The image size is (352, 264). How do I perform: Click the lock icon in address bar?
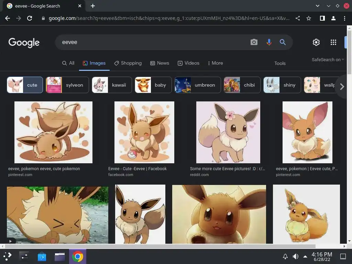click(x=43, y=18)
